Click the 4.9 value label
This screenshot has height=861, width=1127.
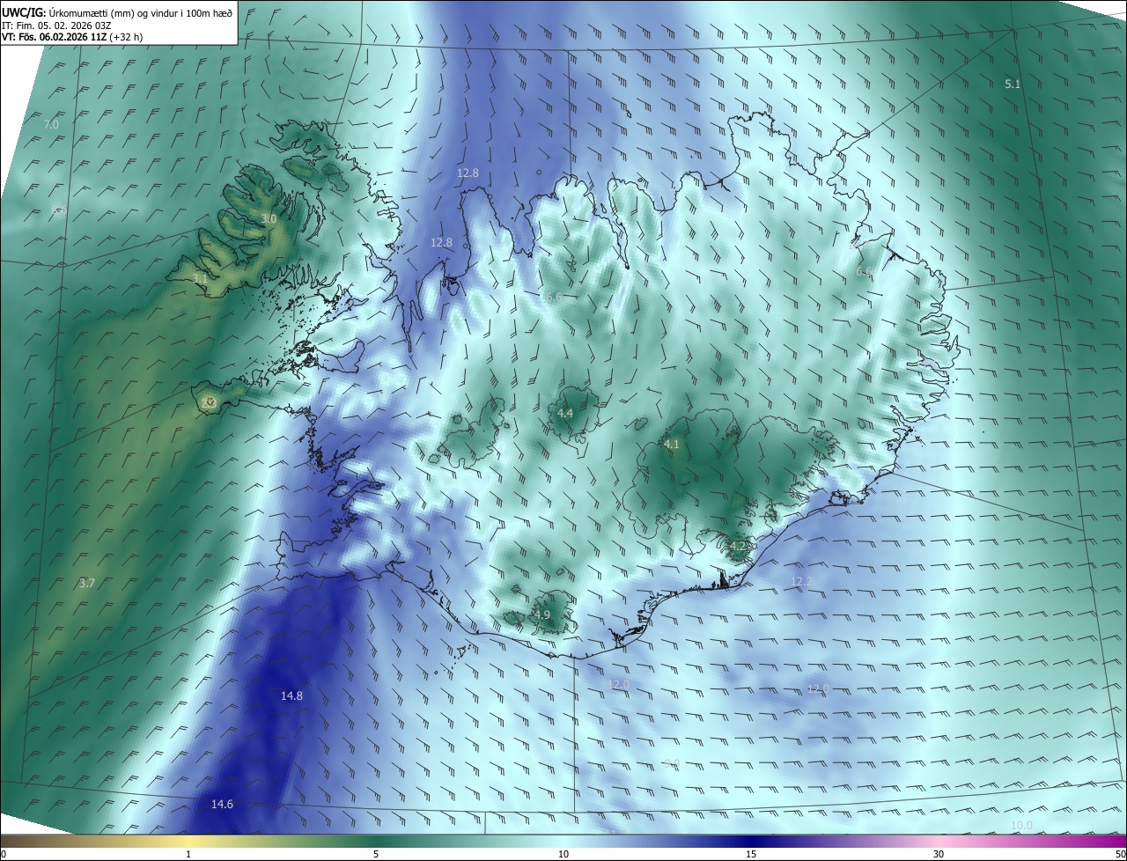coord(541,614)
